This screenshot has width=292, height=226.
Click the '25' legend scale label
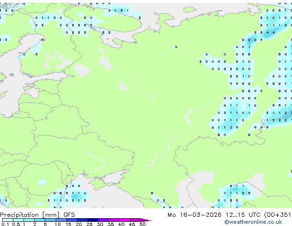pyautogui.click(x=89, y=224)
